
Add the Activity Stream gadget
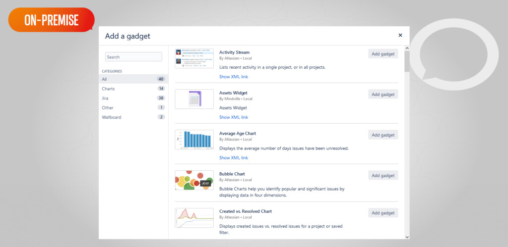(383, 53)
